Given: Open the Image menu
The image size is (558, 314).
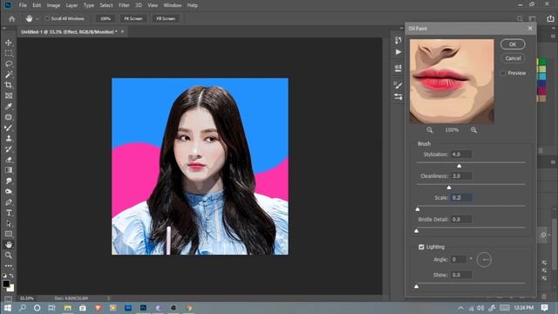Looking at the screenshot, I should [53, 5].
